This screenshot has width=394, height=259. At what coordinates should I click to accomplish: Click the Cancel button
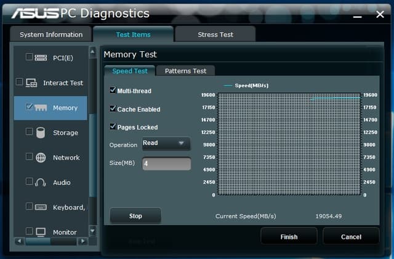351,237
